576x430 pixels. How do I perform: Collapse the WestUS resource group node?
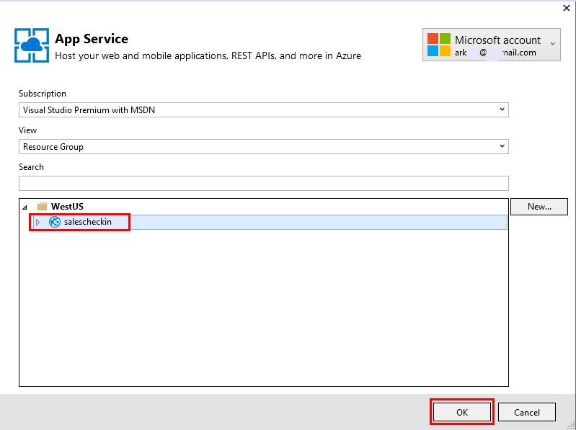click(x=25, y=207)
